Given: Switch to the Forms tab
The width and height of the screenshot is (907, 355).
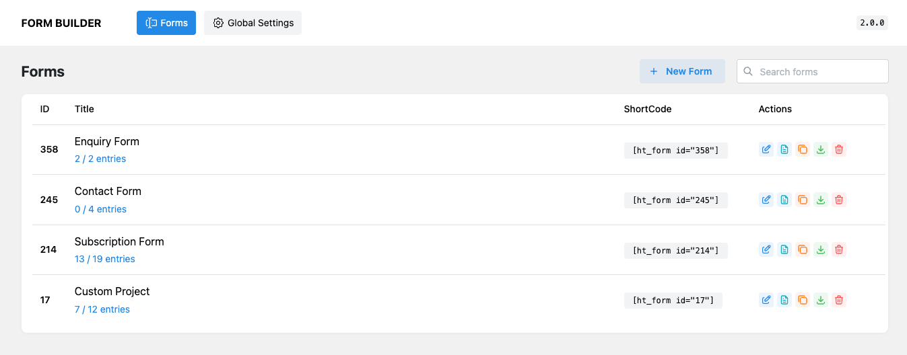Looking at the screenshot, I should click(x=166, y=23).
